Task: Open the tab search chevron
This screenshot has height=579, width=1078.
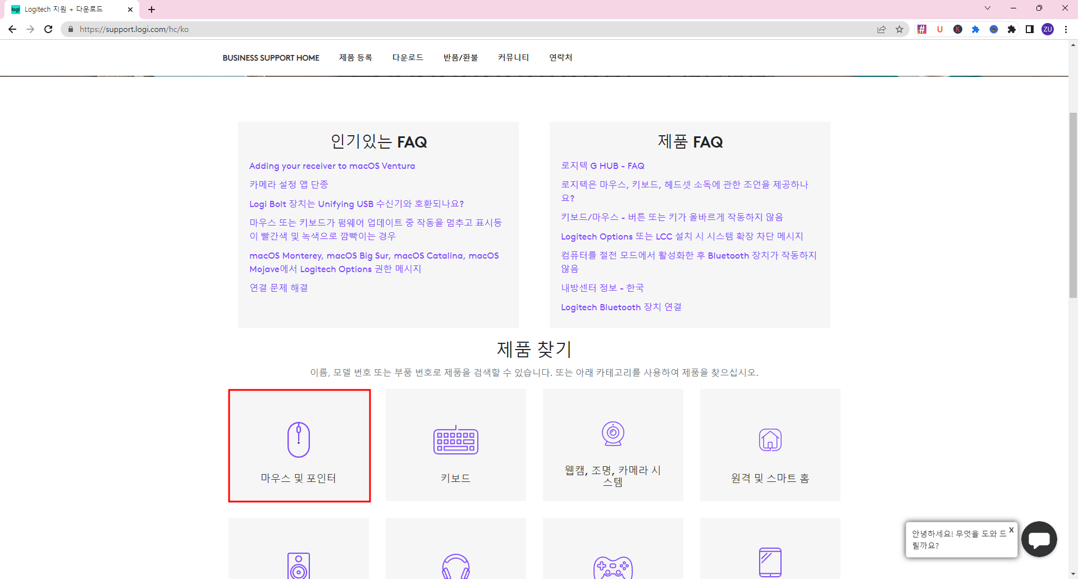Action: (x=988, y=8)
